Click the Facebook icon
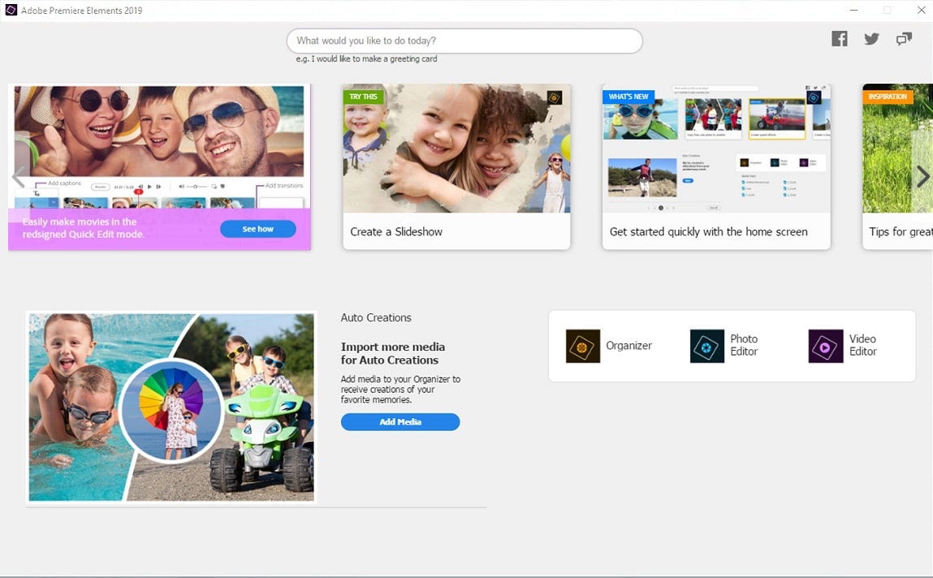 [x=839, y=38]
